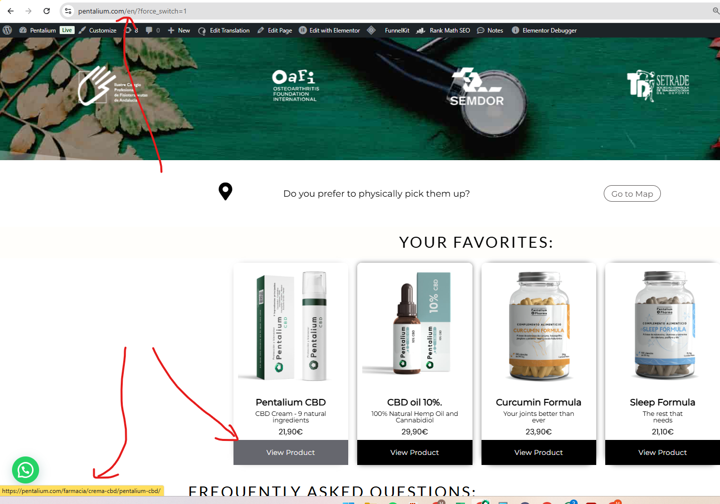View Product for Curcumin Formula
Viewport: 720px width, 504px height.
click(539, 452)
